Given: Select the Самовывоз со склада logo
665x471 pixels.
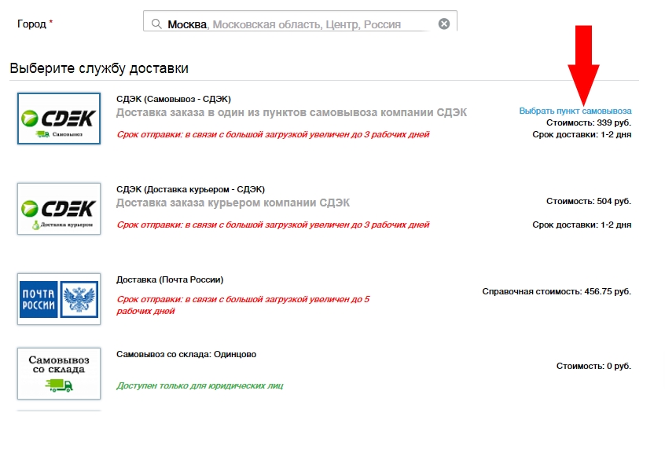Looking at the screenshot, I should pyautogui.click(x=59, y=374).
